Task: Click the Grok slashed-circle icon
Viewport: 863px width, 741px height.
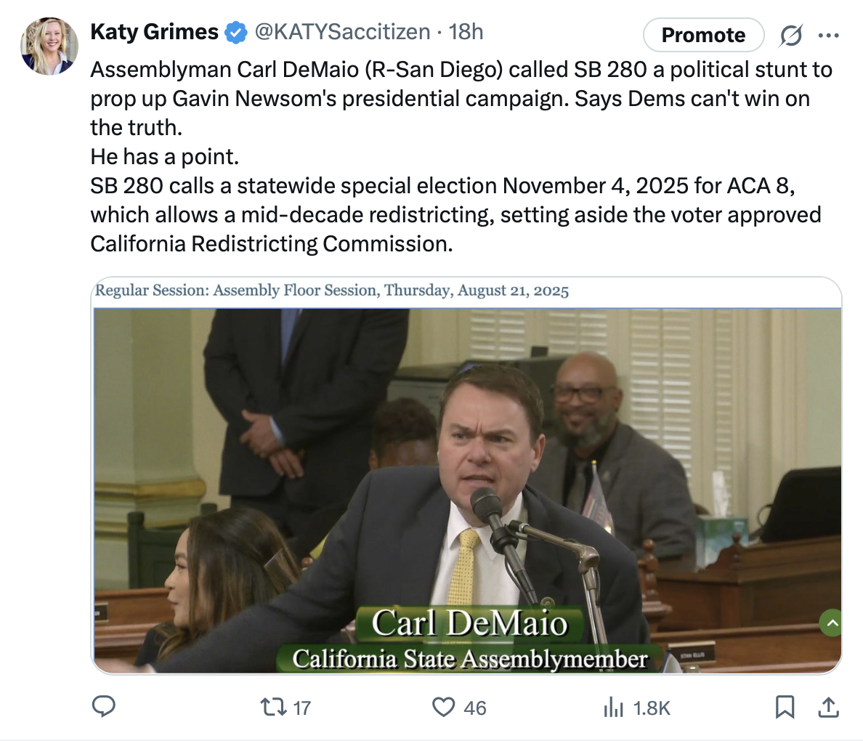Action: [x=791, y=35]
